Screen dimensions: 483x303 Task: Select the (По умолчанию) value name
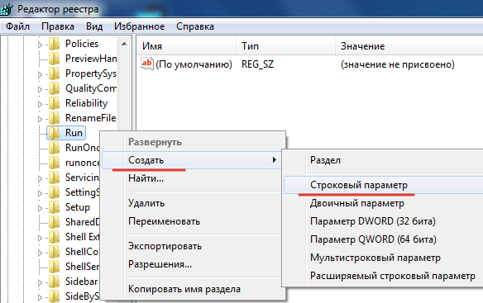pos(194,64)
